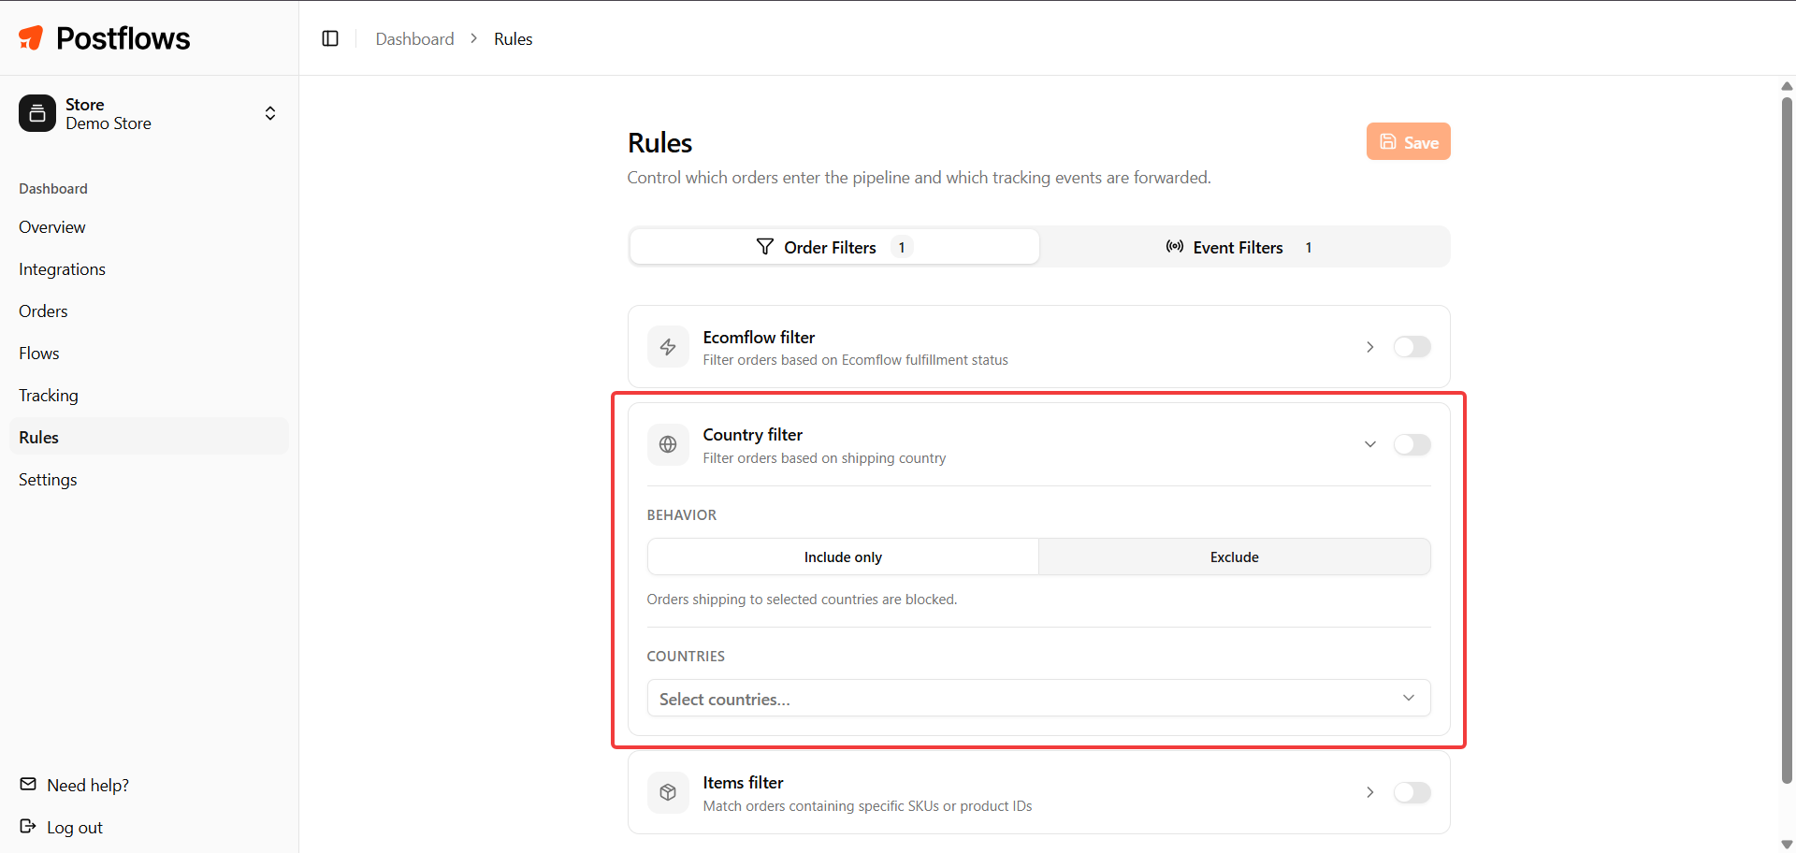Image resolution: width=1796 pixels, height=853 pixels.
Task: Click the floppy disk icon in Save
Action: (1388, 142)
